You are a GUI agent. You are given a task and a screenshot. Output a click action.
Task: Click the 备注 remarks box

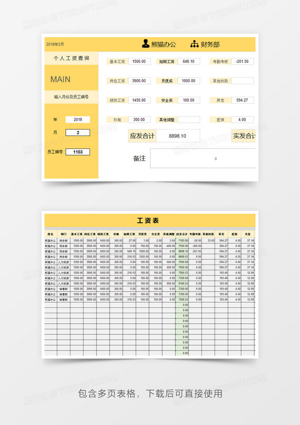pyautogui.click(x=203, y=159)
